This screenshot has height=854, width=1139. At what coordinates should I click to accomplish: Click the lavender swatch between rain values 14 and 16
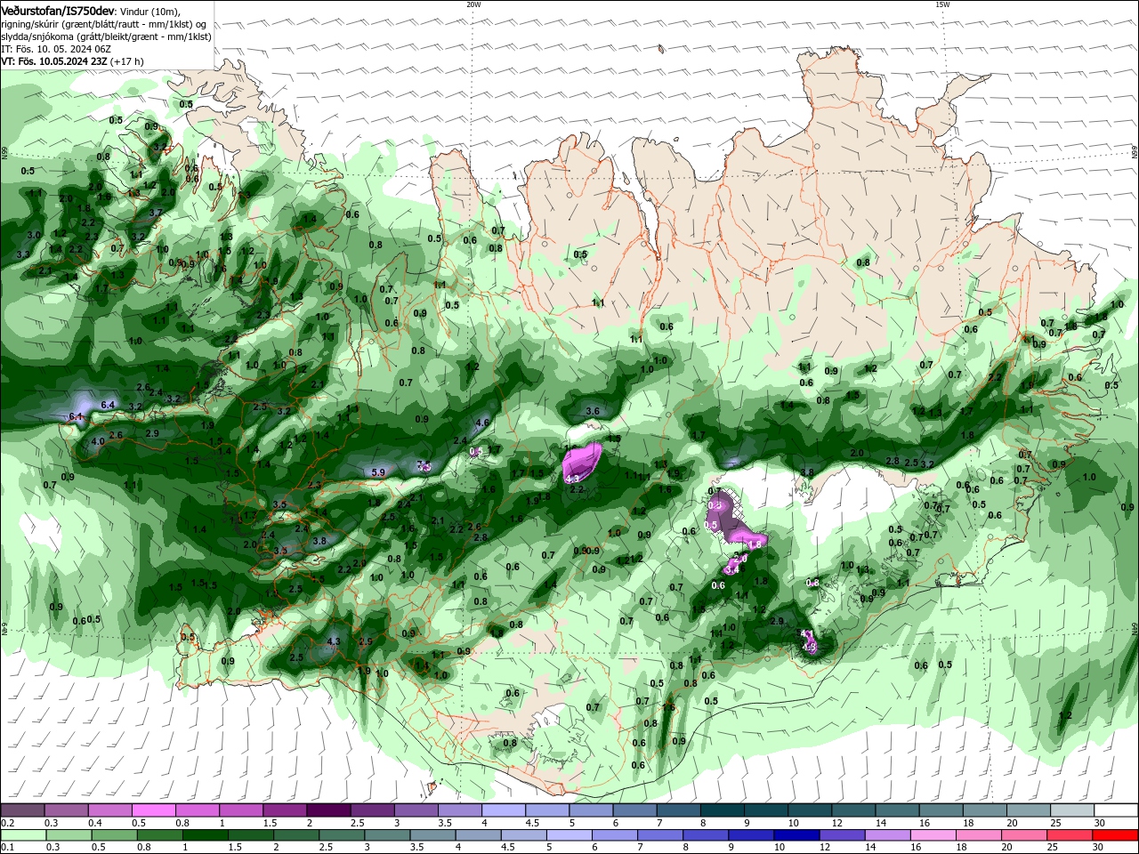tap(886, 835)
